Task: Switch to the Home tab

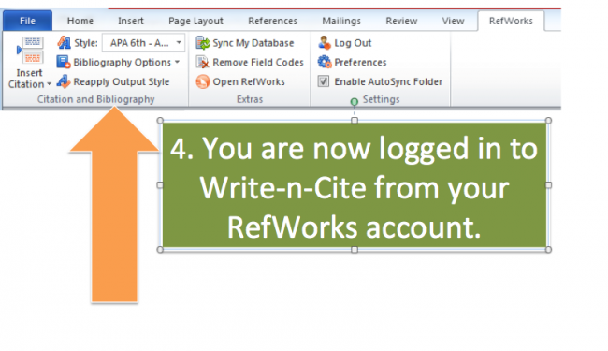Action: (80, 21)
